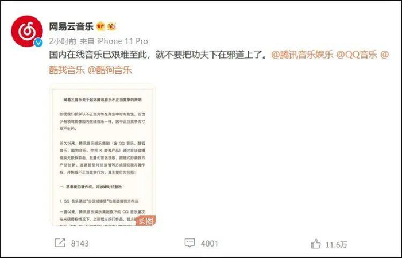
Task: Open the attached statement image thumbnail
Action: (102, 155)
